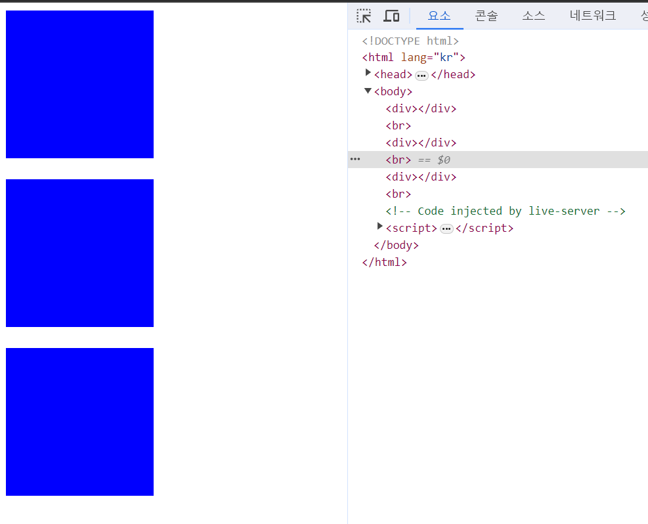Viewport: 648px width, 524px height.
Task: Click the middle blue square on the page
Action: [79, 253]
